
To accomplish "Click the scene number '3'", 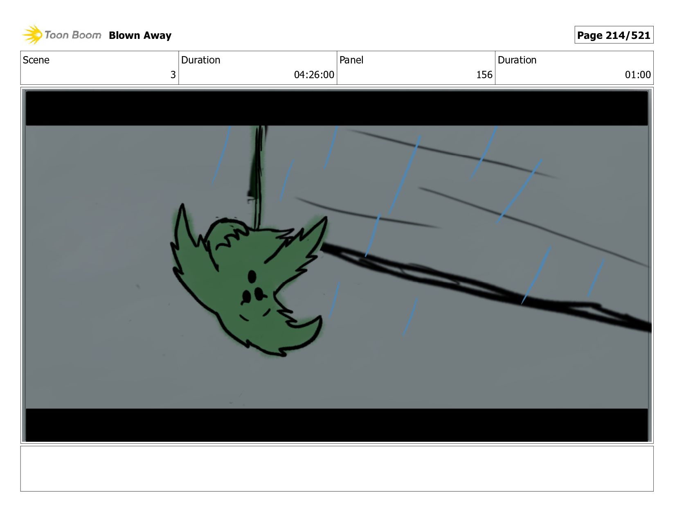I will tap(173, 75).
